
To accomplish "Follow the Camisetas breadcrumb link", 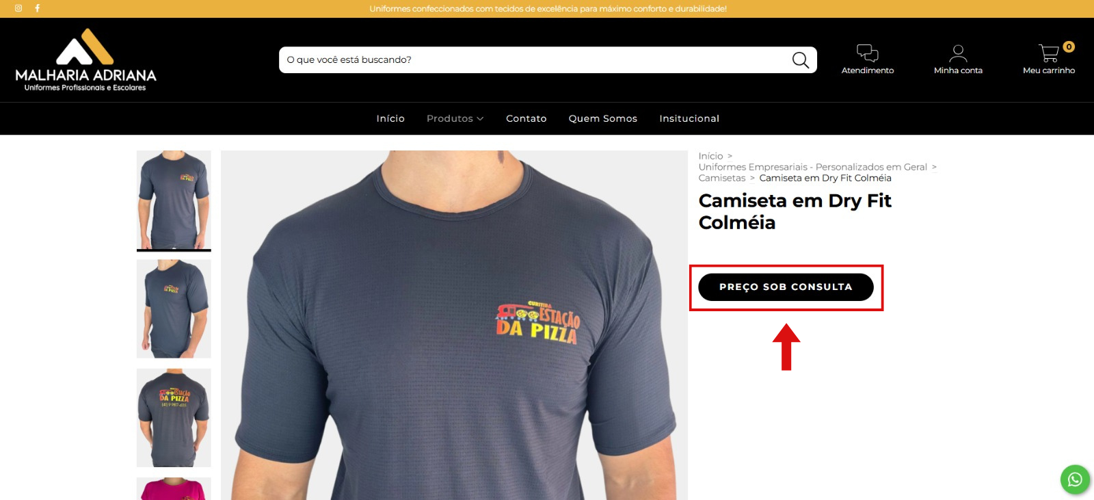I will 722,178.
